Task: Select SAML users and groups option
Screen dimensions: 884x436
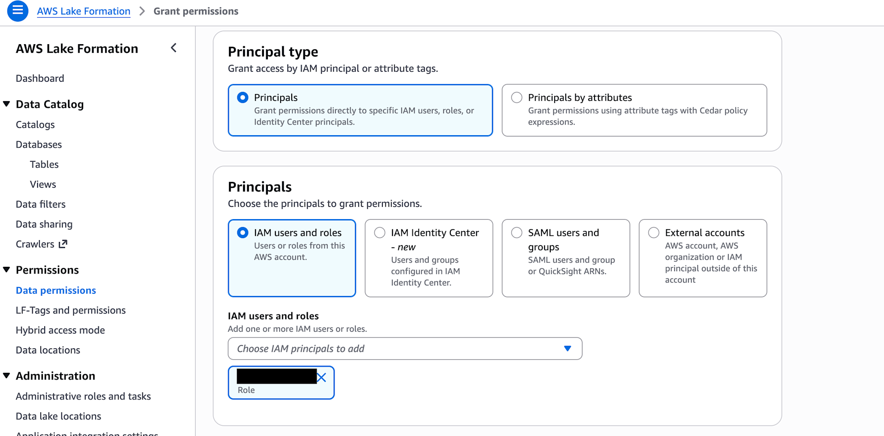Action: pyautogui.click(x=517, y=233)
